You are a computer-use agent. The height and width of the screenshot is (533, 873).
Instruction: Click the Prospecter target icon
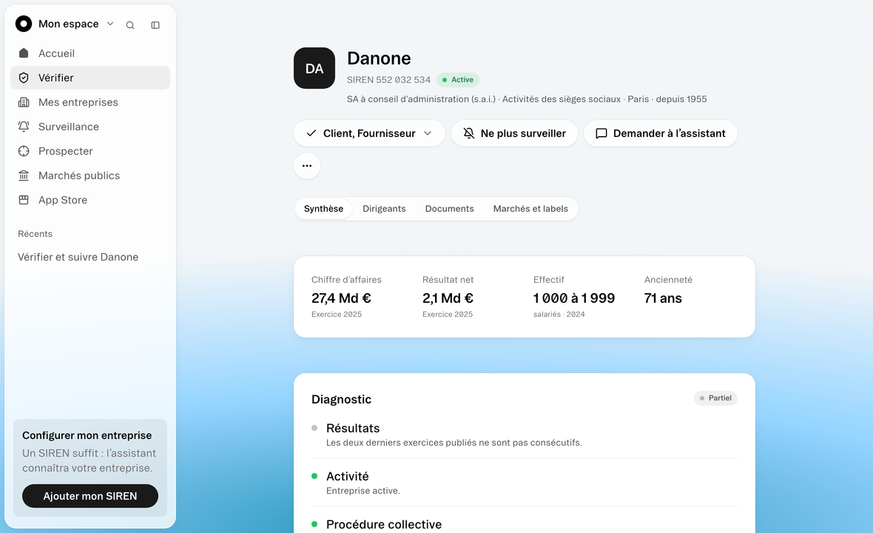point(24,152)
